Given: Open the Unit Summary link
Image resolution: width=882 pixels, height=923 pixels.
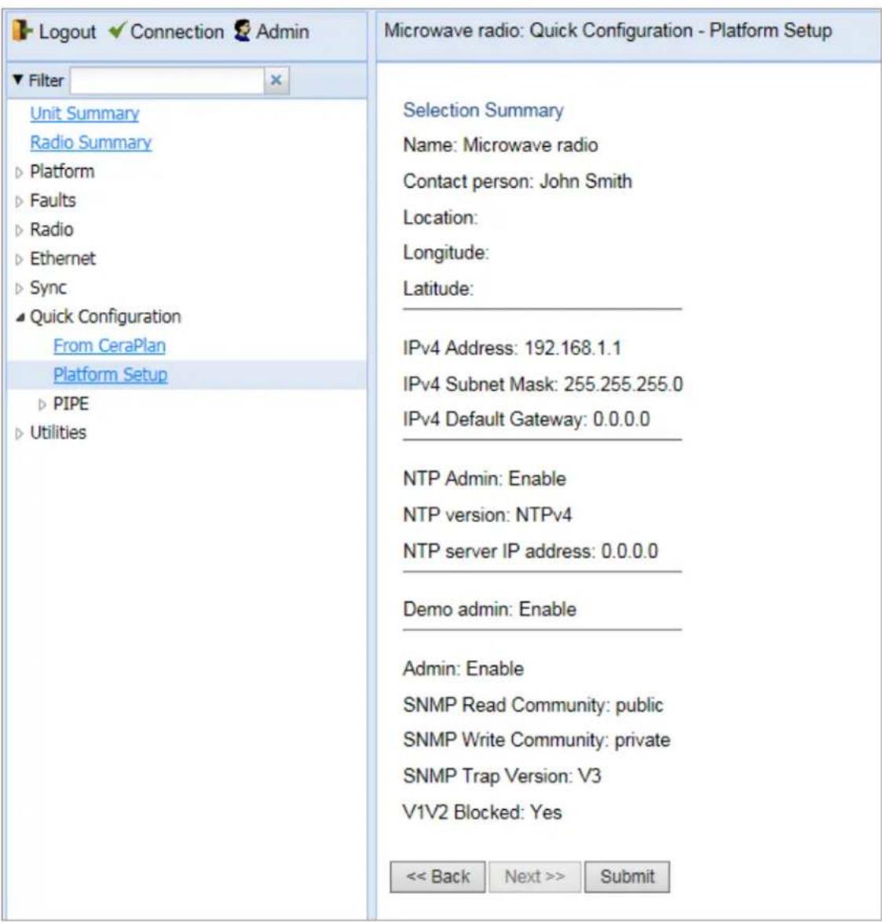Looking at the screenshot, I should [84, 113].
